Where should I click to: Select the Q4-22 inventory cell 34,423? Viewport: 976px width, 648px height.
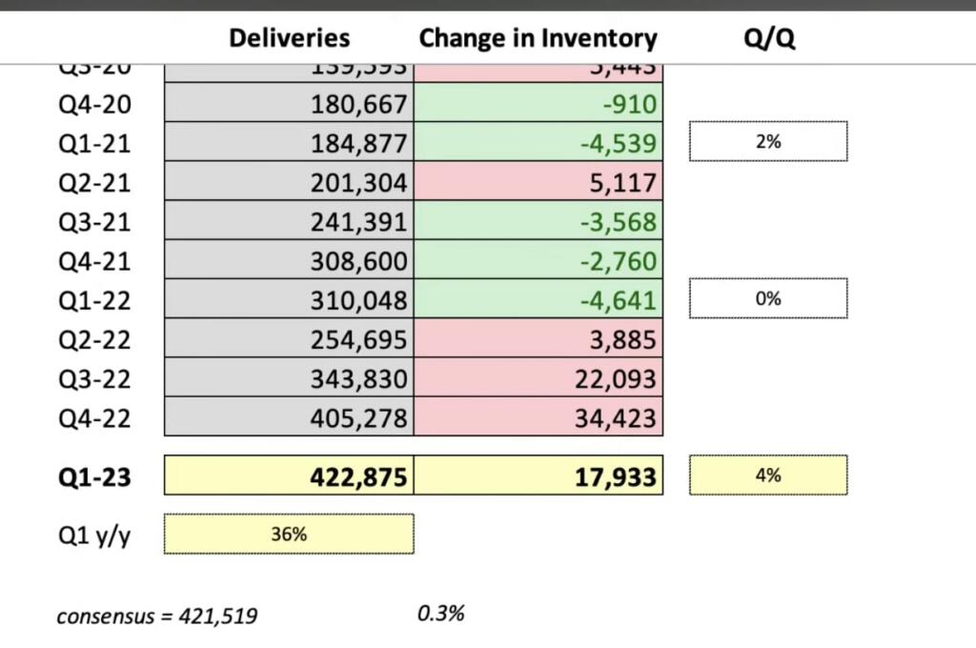point(539,417)
